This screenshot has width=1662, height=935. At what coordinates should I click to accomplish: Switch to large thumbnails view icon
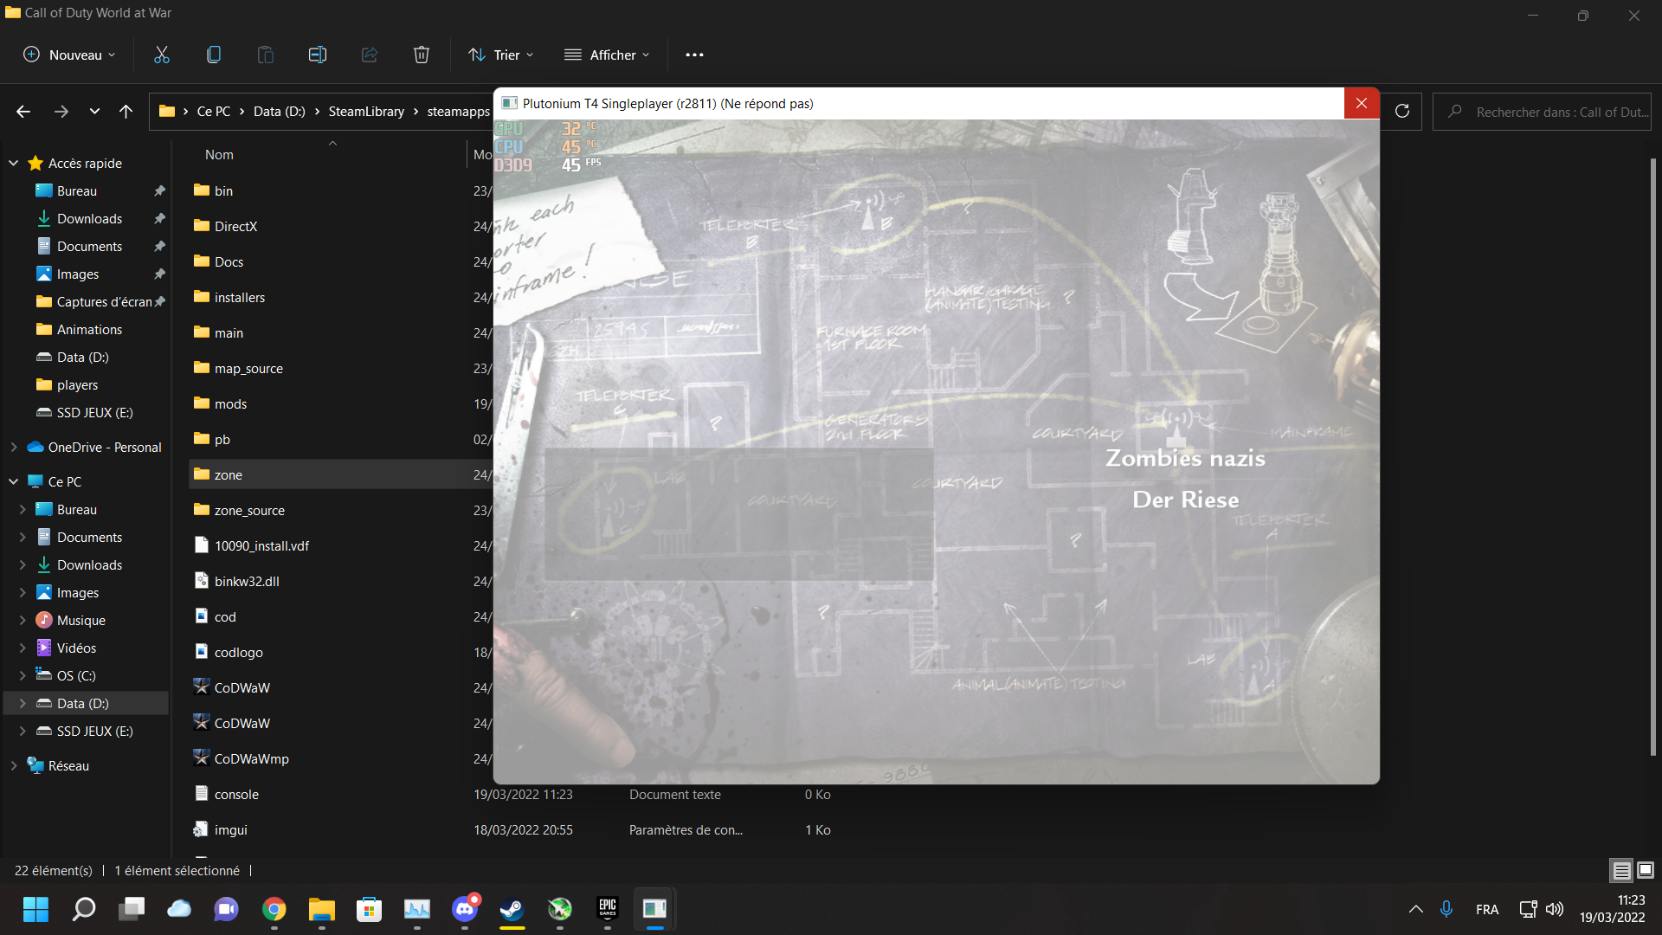(1645, 870)
